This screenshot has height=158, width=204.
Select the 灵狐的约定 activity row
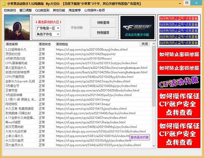(78, 54)
